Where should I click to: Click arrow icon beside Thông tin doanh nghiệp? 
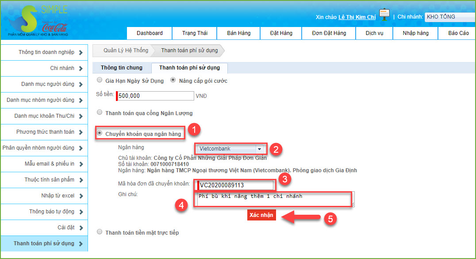click(x=81, y=53)
